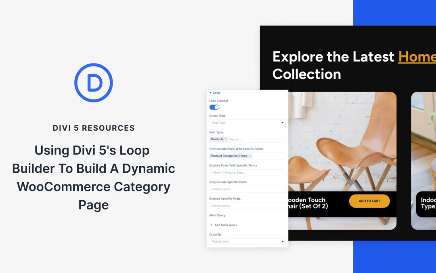Click the Exclude Posts With Specific Terms field
436x273 pixels.
247,173
